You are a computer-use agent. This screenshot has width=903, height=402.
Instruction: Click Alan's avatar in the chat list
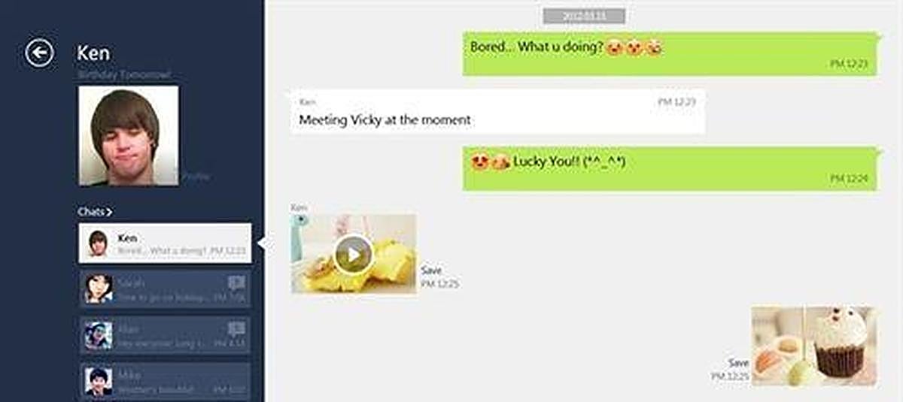[99, 335]
